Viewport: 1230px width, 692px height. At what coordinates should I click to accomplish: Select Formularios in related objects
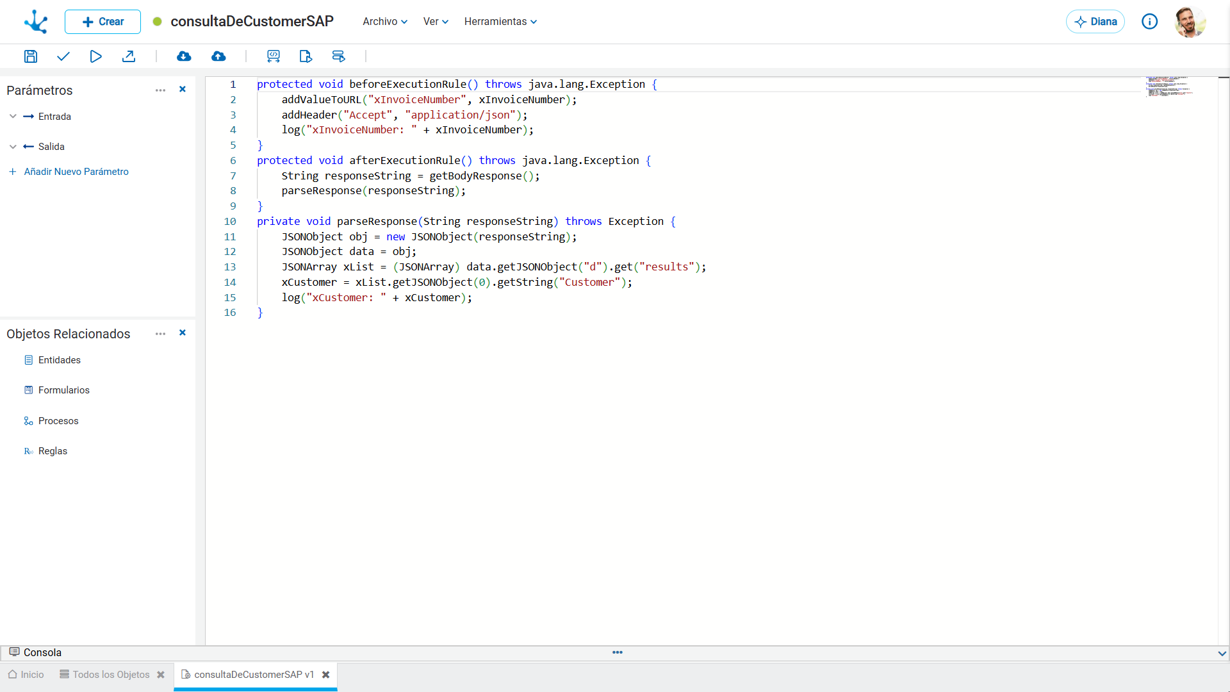(64, 390)
